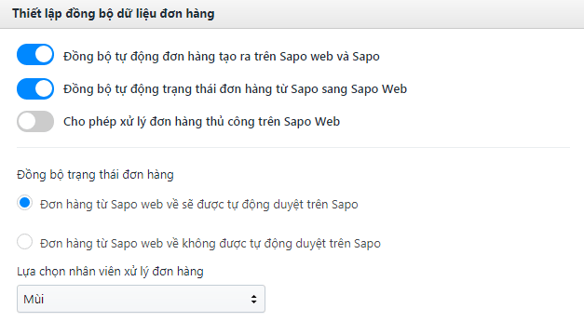This screenshot has height=335, width=584.
Task: Turn off auto order status sync toggle
Action: click(35, 89)
